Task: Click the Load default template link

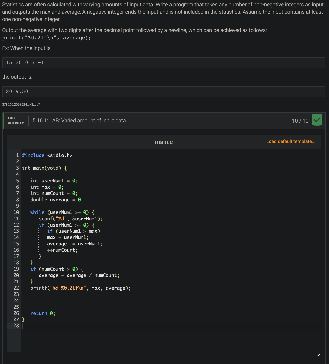Action: pyautogui.click(x=290, y=141)
